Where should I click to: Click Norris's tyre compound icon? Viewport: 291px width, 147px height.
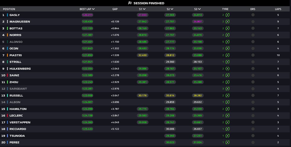tap(227, 35)
